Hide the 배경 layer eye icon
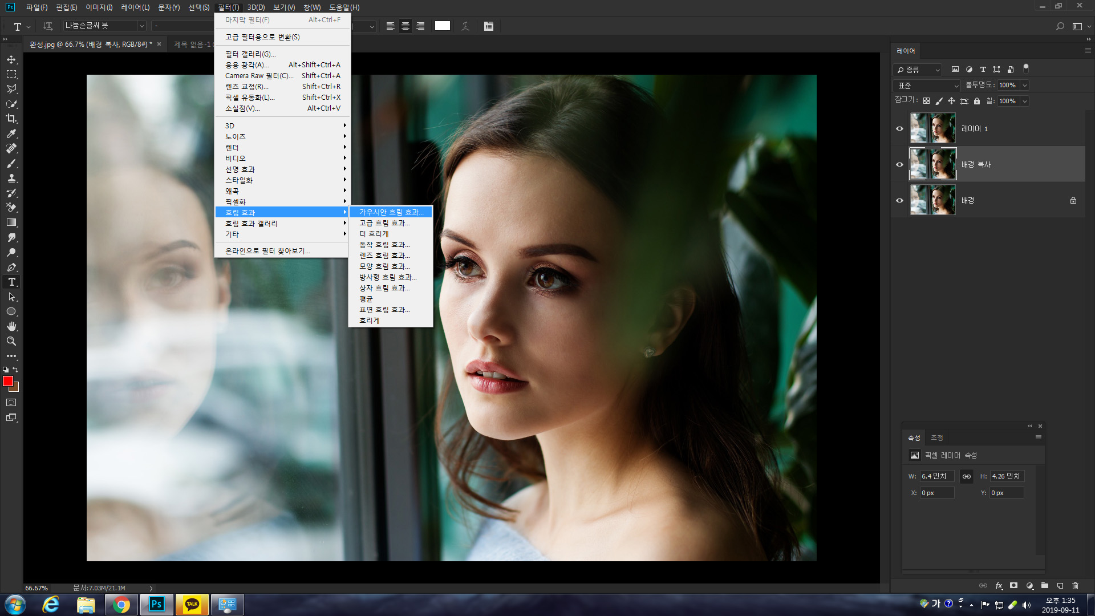The width and height of the screenshot is (1095, 616). click(x=899, y=200)
